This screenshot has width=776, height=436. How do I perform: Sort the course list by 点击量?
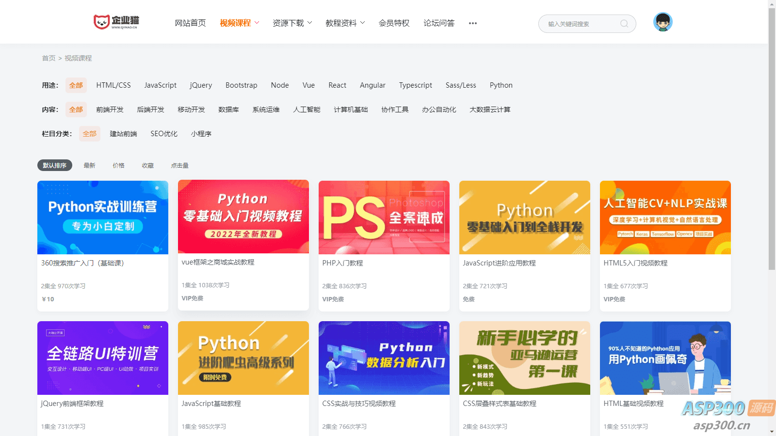(x=179, y=166)
